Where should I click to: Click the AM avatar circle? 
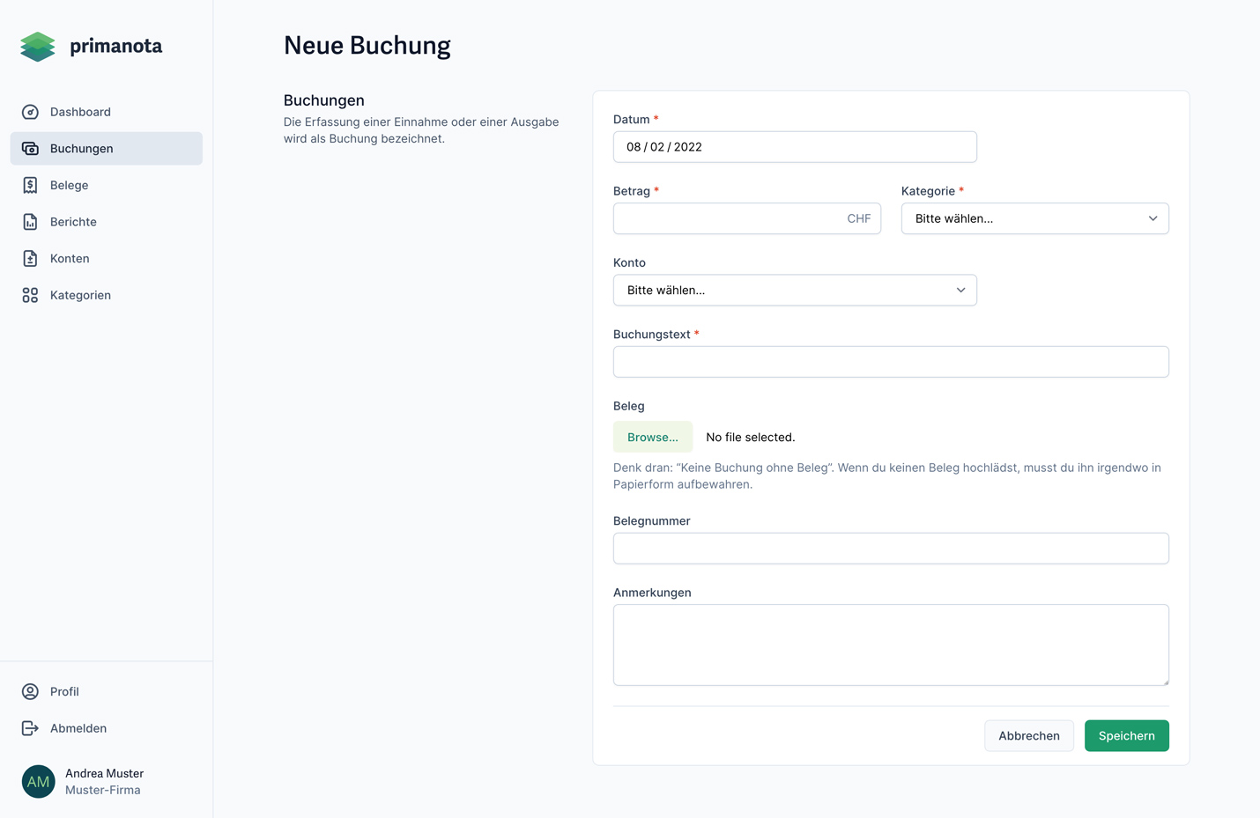pyautogui.click(x=38, y=781)
